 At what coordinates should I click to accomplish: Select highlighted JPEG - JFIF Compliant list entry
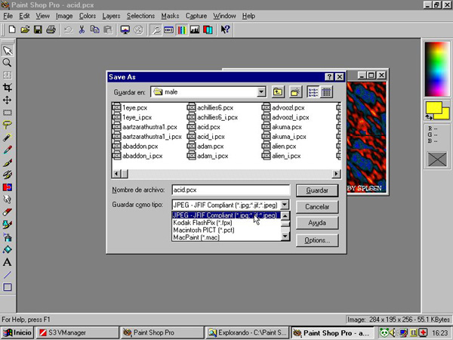tap(226, 215)
